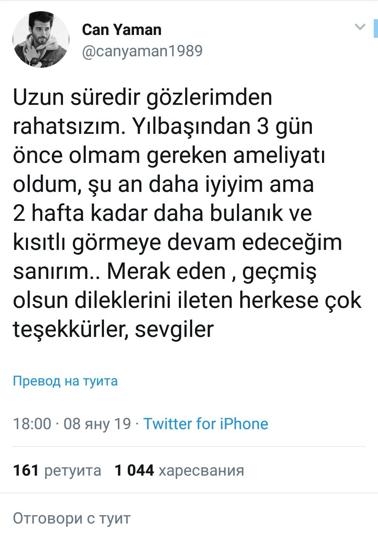Click the blue bar at right edge
This screenshot has width=378, height=534.
coord(376,29)
